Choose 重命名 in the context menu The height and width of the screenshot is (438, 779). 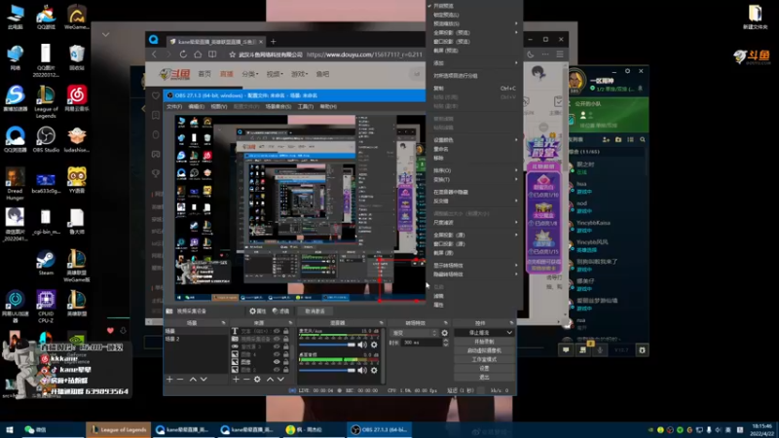click(x=473, y=149)
